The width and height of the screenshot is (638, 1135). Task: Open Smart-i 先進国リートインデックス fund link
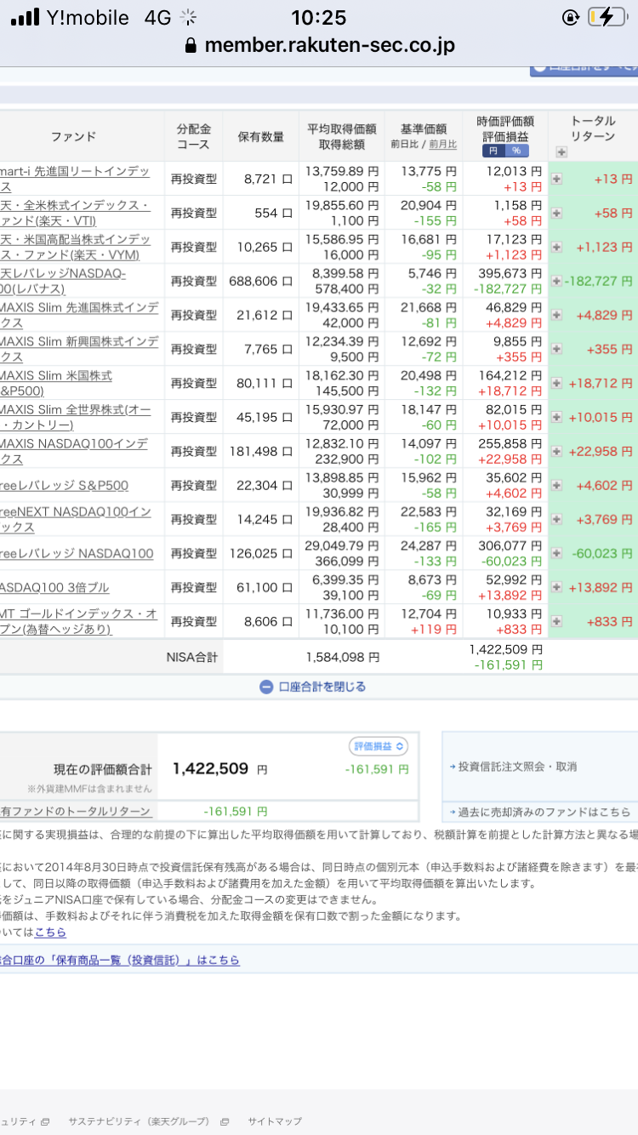pyautogui.click(x=75, y=179)
